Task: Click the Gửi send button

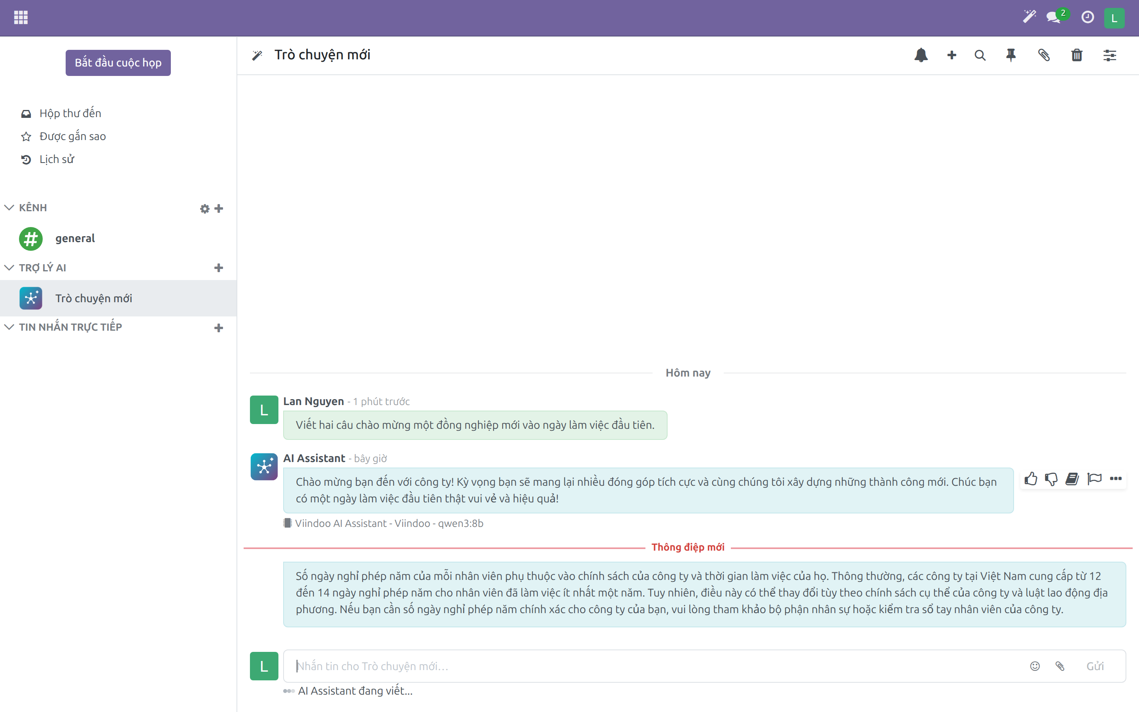Action: [x=1095, y=666]
